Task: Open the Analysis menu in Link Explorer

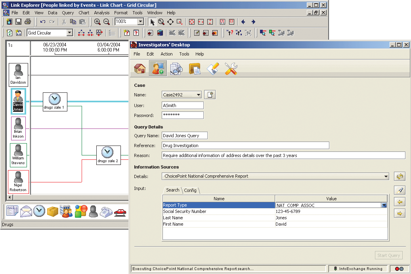Action: 101,13
